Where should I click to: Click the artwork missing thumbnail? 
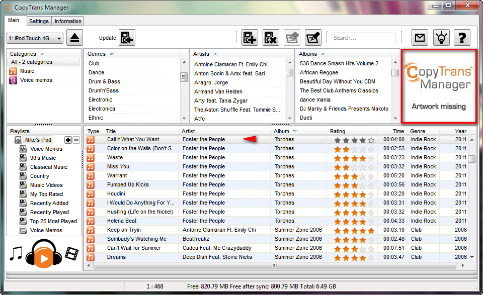pos(439,86)
